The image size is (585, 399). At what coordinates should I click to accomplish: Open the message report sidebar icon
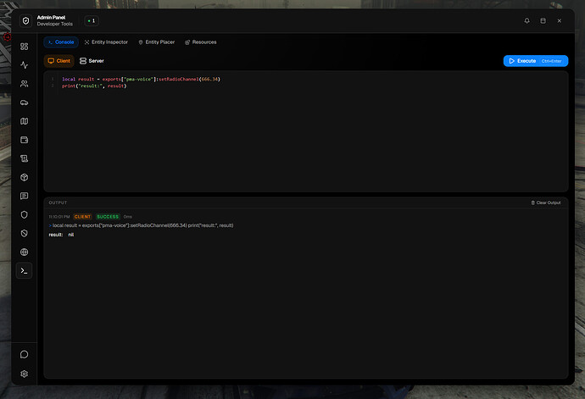click(25, 196)
